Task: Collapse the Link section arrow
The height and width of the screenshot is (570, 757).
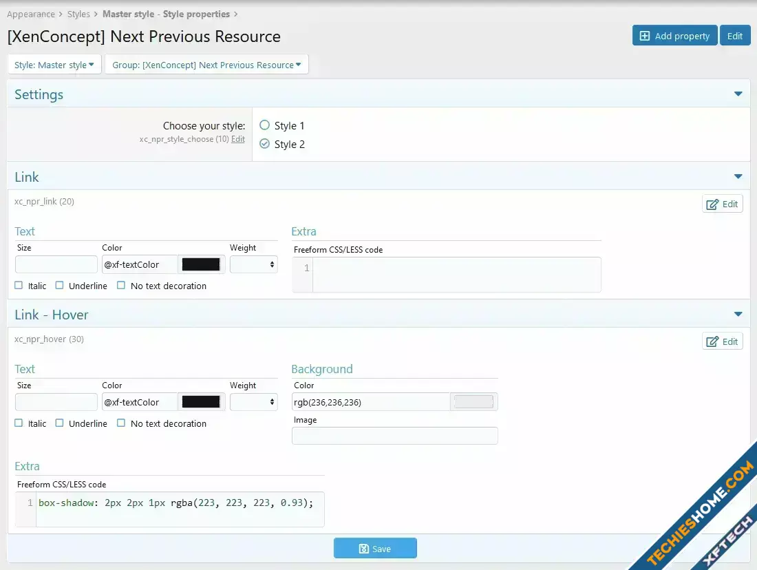Action: coord(738,177)
